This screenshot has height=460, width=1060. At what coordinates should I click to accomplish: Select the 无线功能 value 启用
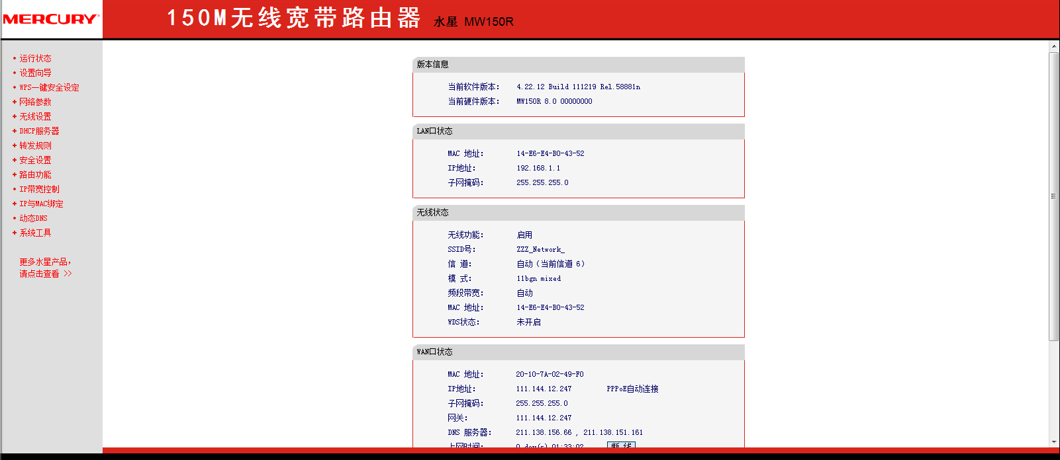coord(524,235)
